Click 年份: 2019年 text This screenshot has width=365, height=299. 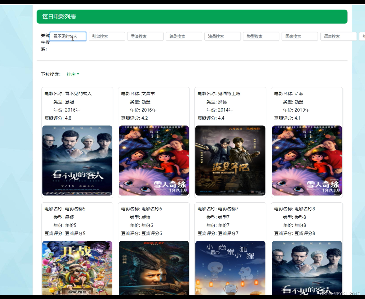[296, 110]
